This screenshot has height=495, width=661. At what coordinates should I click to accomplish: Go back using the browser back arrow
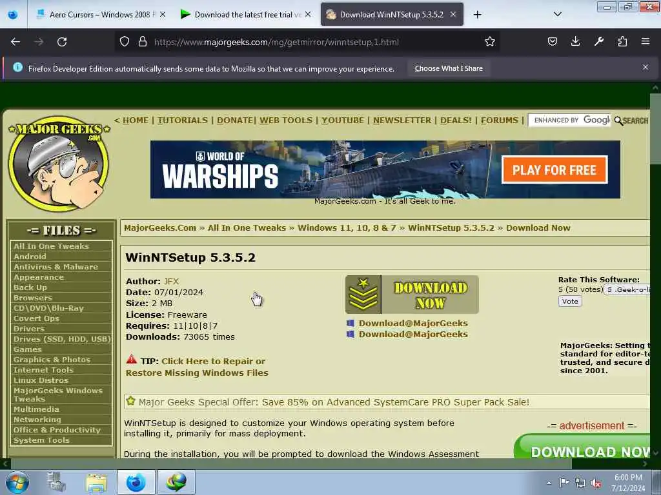15,42
